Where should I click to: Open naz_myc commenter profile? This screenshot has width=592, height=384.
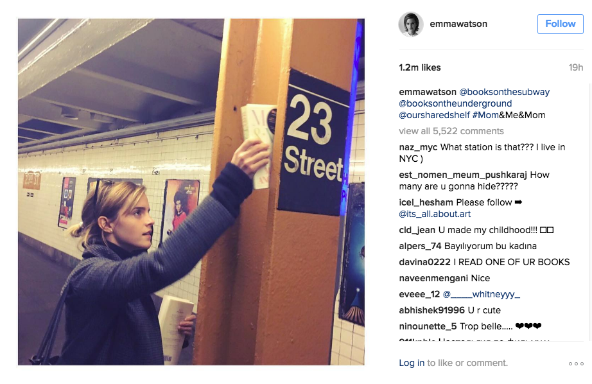tap(418, 147)
